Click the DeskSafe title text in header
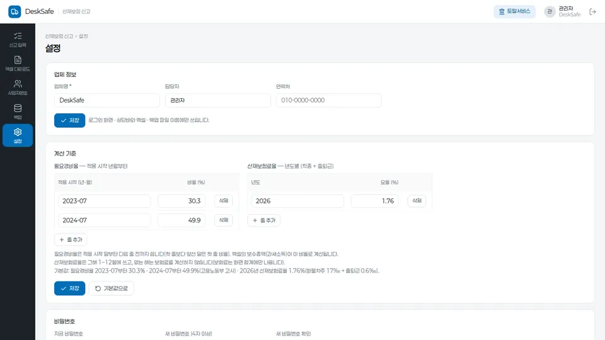This screenshot has width=605, height=340. tap(39, 11)
